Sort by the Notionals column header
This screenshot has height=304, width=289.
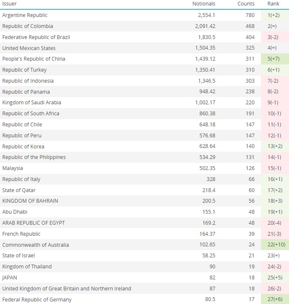[204, 4]
